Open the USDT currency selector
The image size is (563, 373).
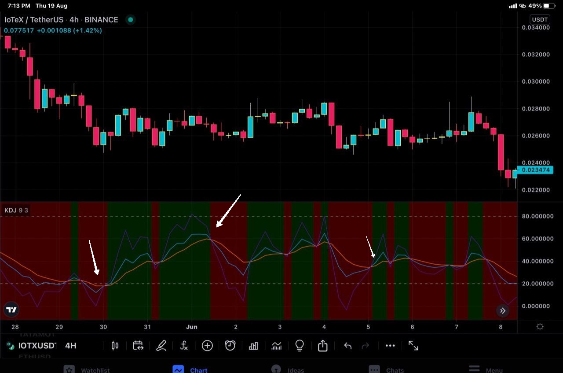[540, 19]
